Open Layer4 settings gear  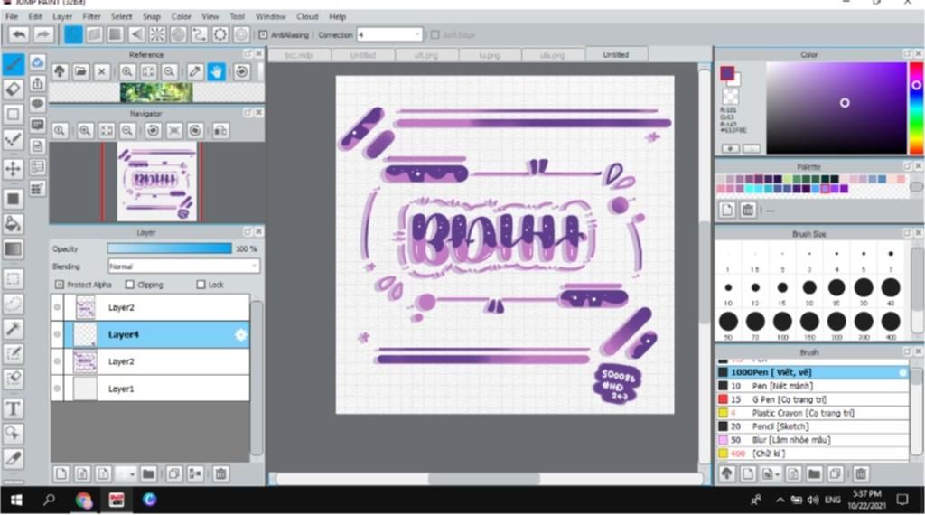pyautogui.click(x=240, y=334)
